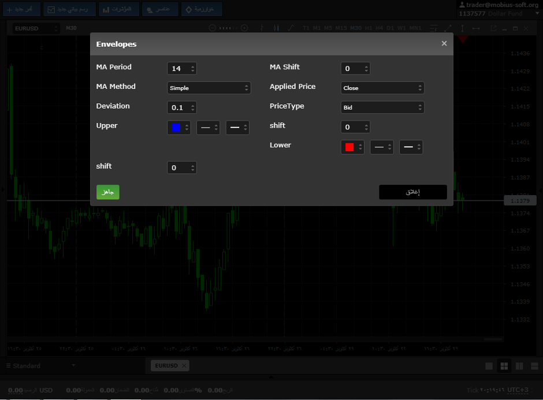
Task: Open the خوارزمية (Algorithm) menu
Action: coord(202,9)
